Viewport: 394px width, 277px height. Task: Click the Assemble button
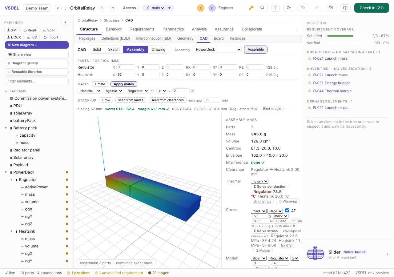click(256, 50)
